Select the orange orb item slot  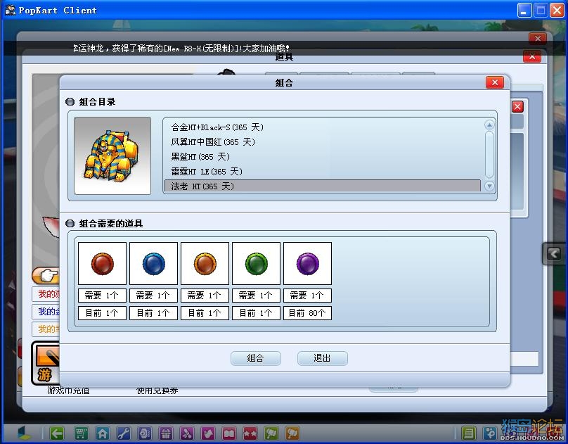click(x=205, y=263)
